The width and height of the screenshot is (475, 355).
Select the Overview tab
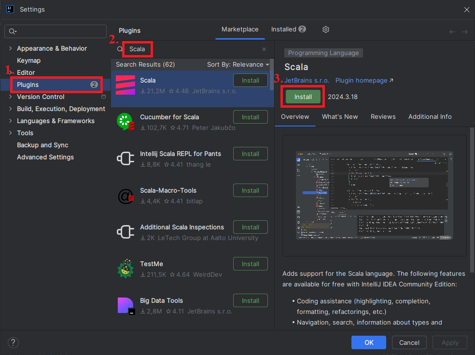295,117
